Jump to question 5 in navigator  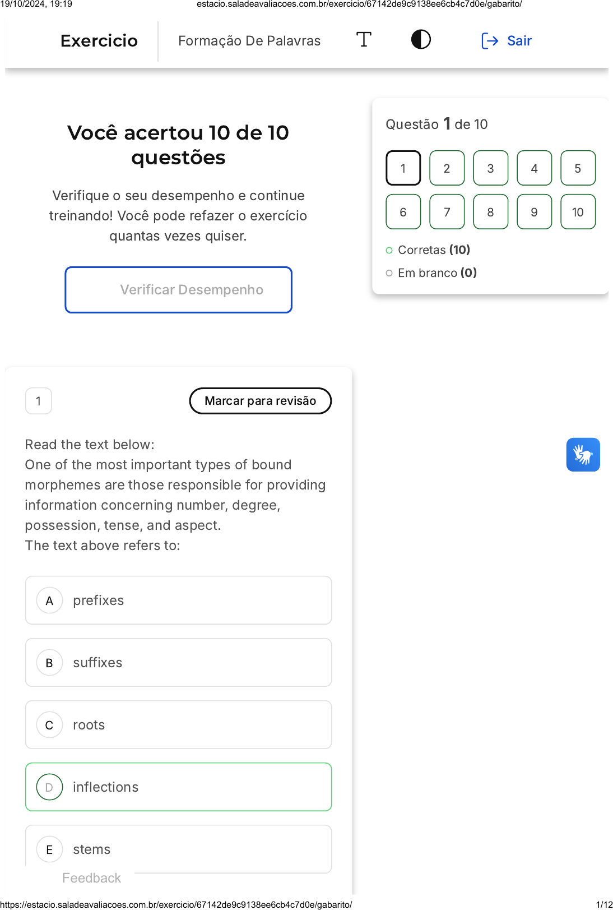[578, 168]
